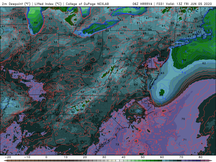Viewport: 216px width, 162px height.
Task: Click the "College of DuPage NEXLAB" credit text
Action: (87, 4)
